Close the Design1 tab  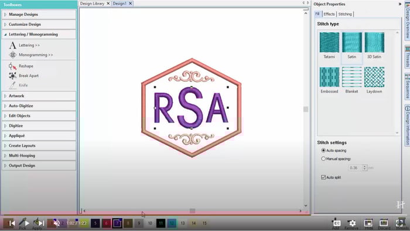pyautogui.click(x=130, y=4)
